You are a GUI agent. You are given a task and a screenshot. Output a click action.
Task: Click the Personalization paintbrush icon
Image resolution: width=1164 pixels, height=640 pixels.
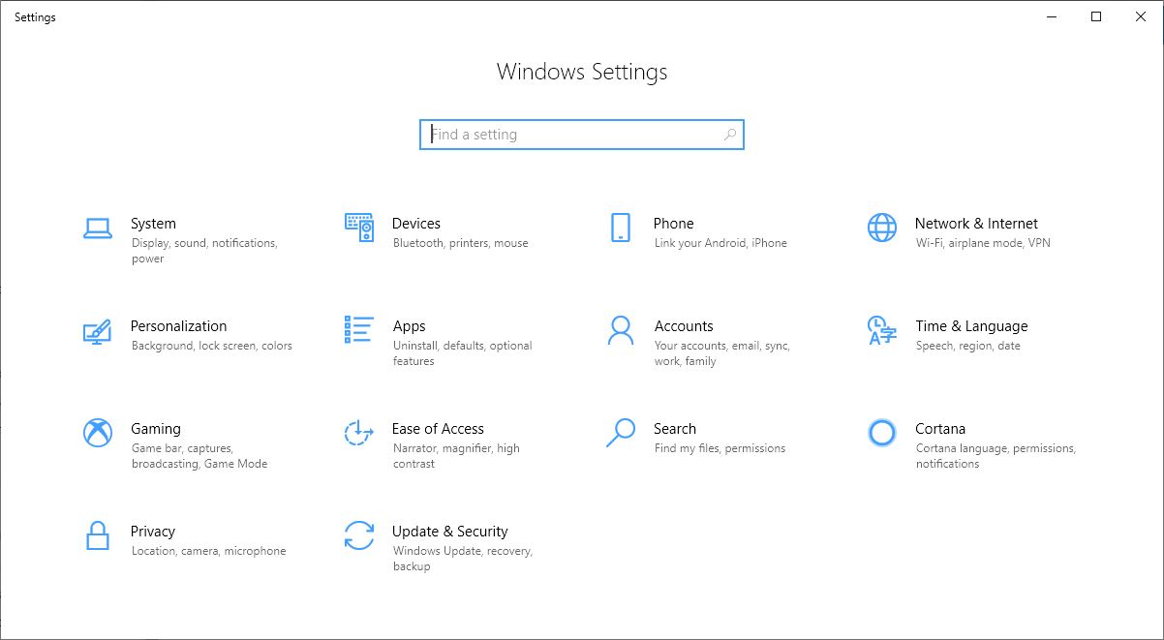97,332
